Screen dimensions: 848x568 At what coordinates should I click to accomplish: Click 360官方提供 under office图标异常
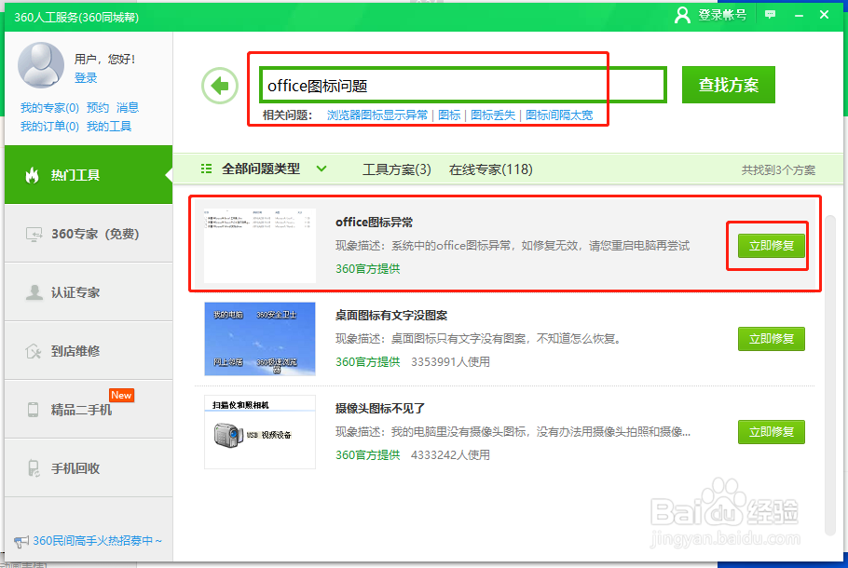368,268
